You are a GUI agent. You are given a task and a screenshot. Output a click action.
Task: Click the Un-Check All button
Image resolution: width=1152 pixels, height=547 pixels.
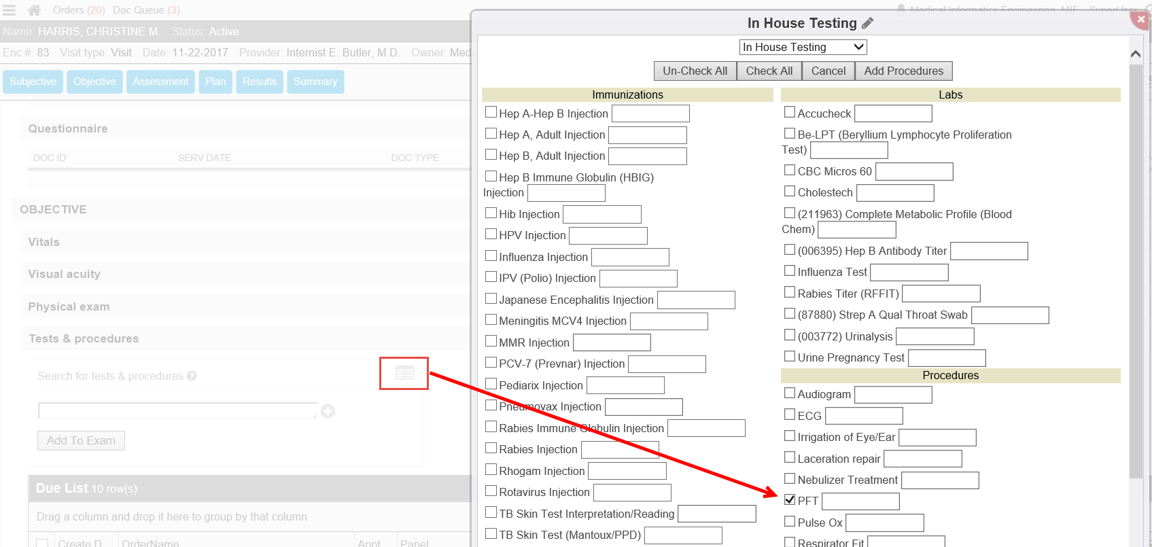coord(695,71)
